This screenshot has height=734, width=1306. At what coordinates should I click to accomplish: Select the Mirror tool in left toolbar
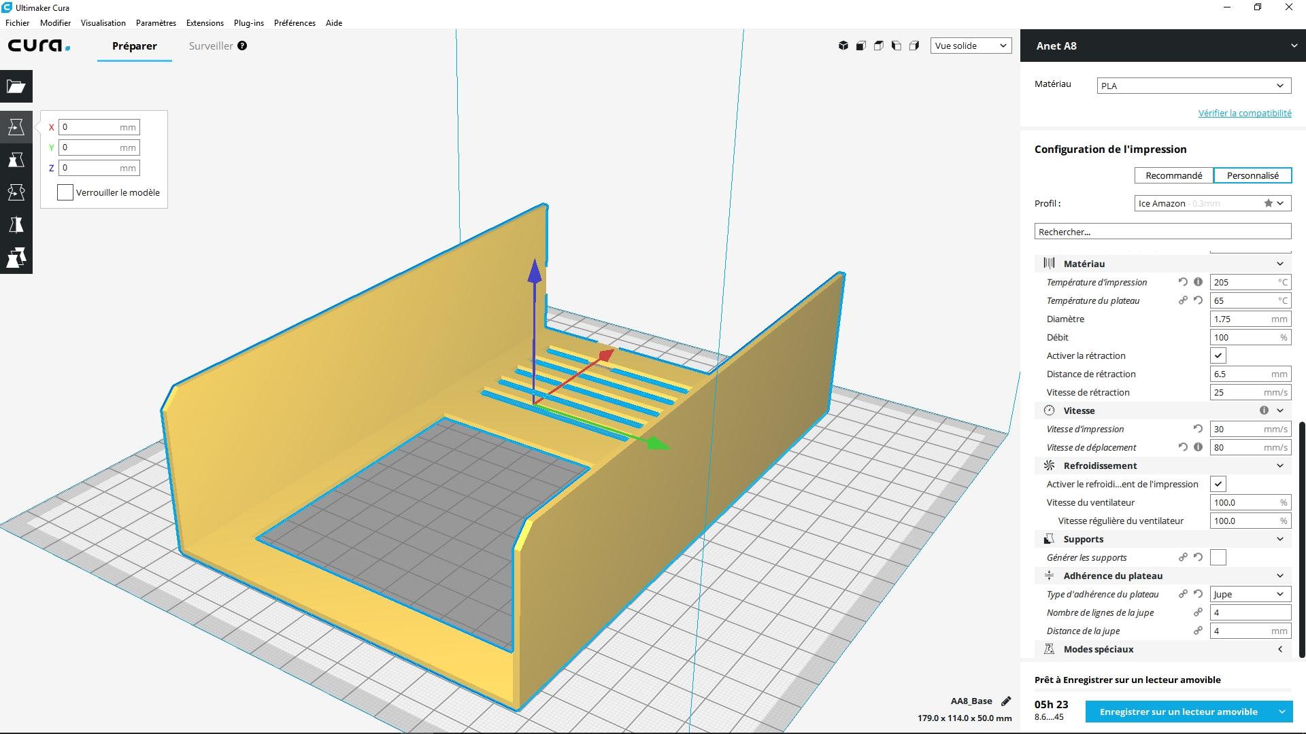pyautogui.click(x=16, y=225)
